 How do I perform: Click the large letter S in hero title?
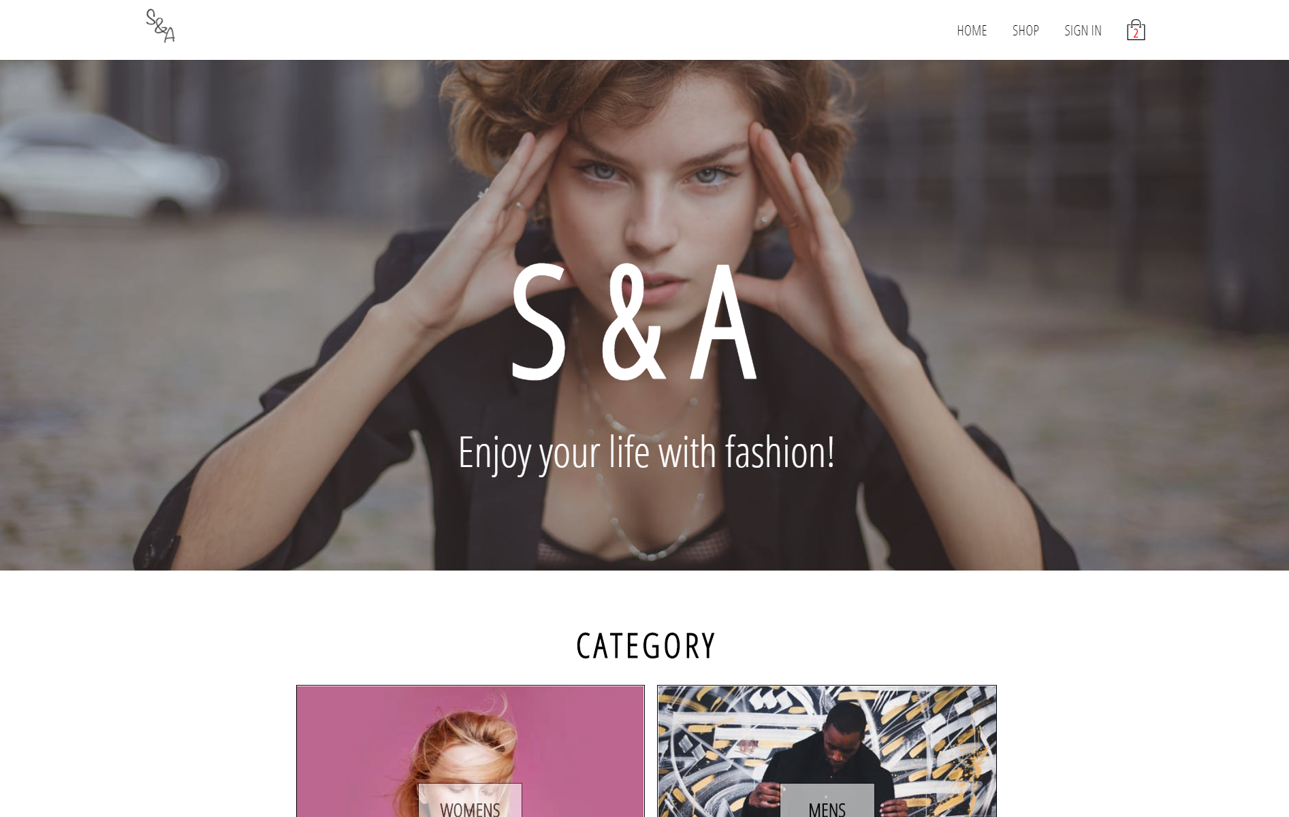pos(539,321)
